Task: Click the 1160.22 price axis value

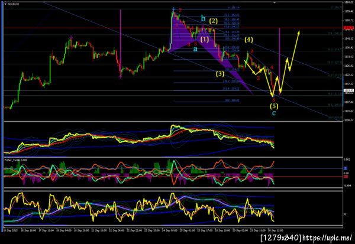Action: pos(349,2)
